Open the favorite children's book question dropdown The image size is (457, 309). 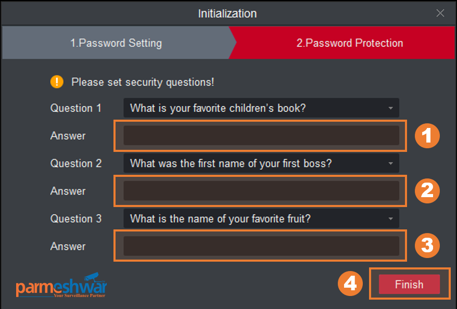(x=261, y=108)
